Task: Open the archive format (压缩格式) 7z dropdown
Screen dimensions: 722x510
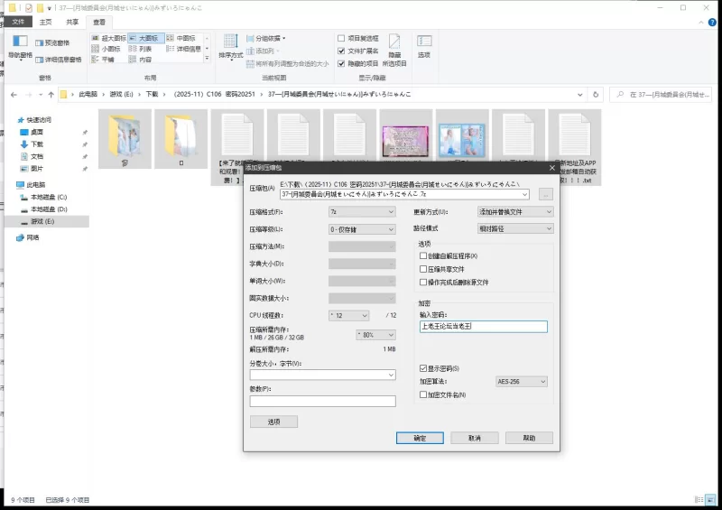Action: click(x=362, y=211)
